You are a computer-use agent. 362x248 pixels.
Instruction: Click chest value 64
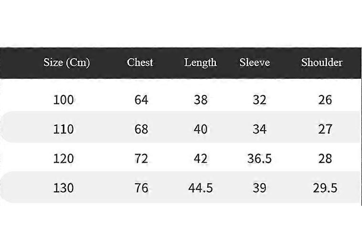(x=141, y=100)
